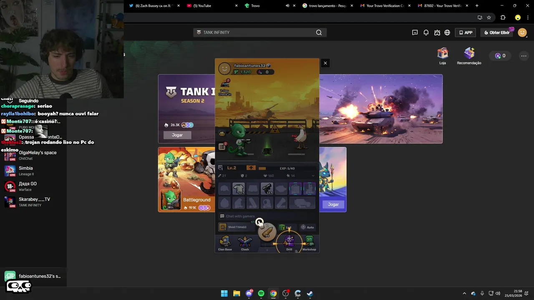The height and width of the screenshot is (300, 534).
Task: Click Chat with gamers input
Action: 267,216
